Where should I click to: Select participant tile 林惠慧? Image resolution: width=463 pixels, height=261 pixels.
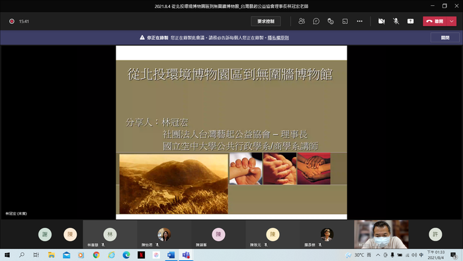pos(110,234)
